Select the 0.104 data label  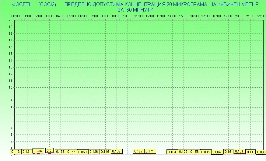172,152
